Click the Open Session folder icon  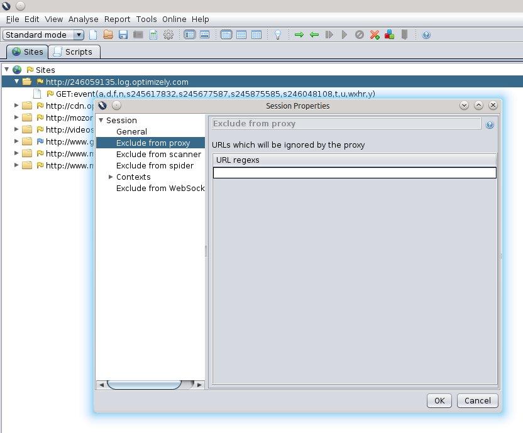(x=108, y=35)
